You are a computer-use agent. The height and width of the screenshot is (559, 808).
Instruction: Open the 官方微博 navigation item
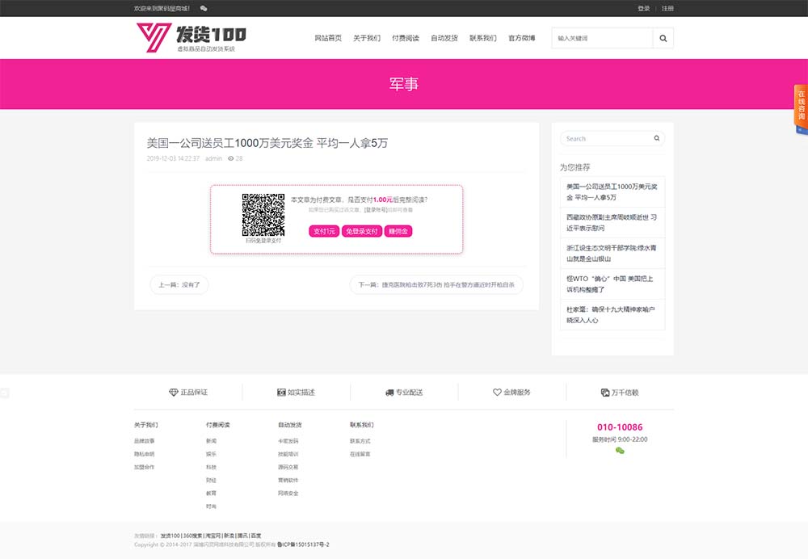click(521, 38)
